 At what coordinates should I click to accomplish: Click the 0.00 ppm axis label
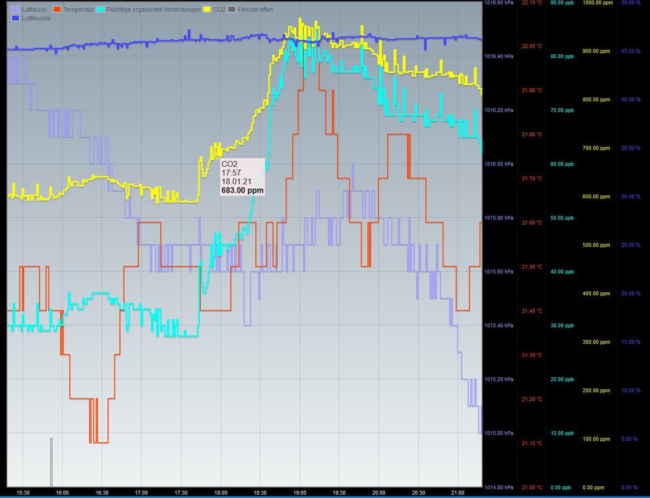point(593,487)
